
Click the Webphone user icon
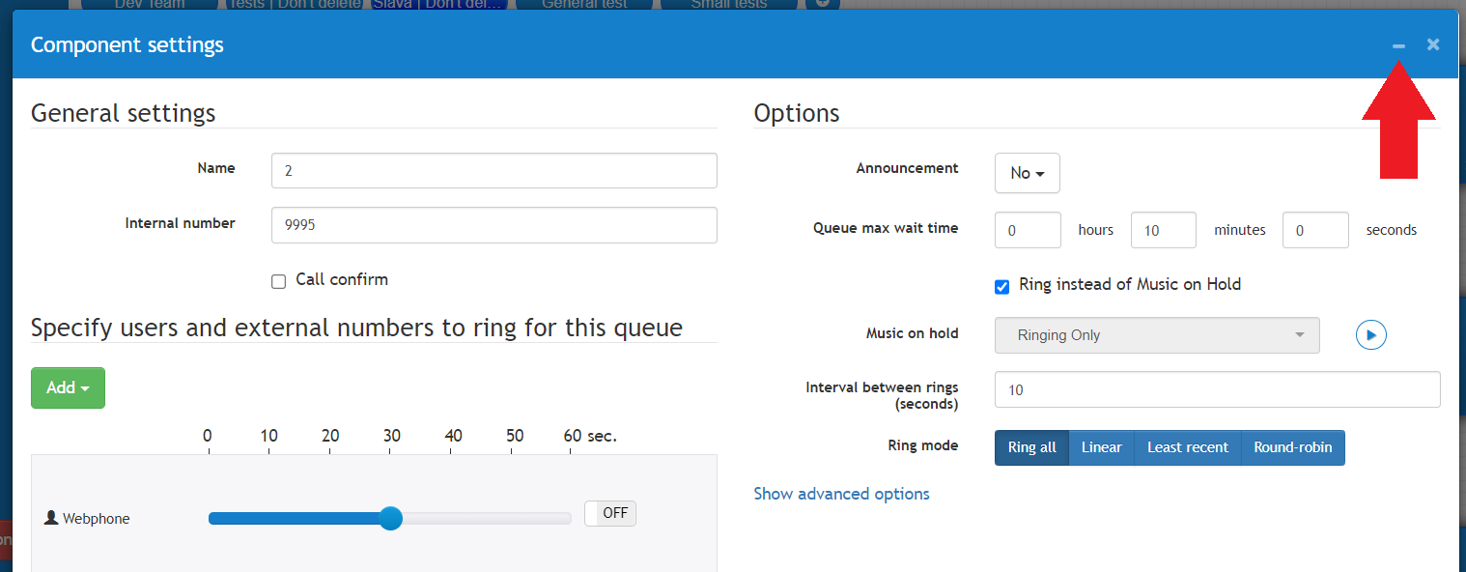pos(51,518)
